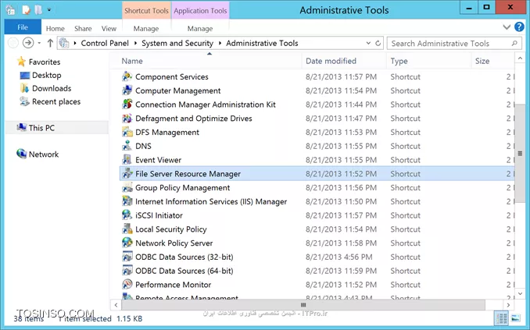Select the Computer Management icon
This screenshot has width=530, height=330.
(x=127, y=90)
